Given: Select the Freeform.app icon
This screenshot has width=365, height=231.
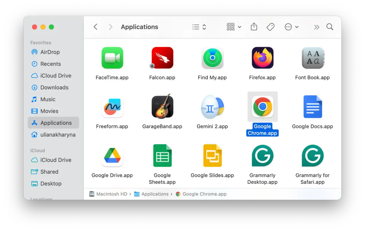Looking at the screenshot, I should 112,107.
